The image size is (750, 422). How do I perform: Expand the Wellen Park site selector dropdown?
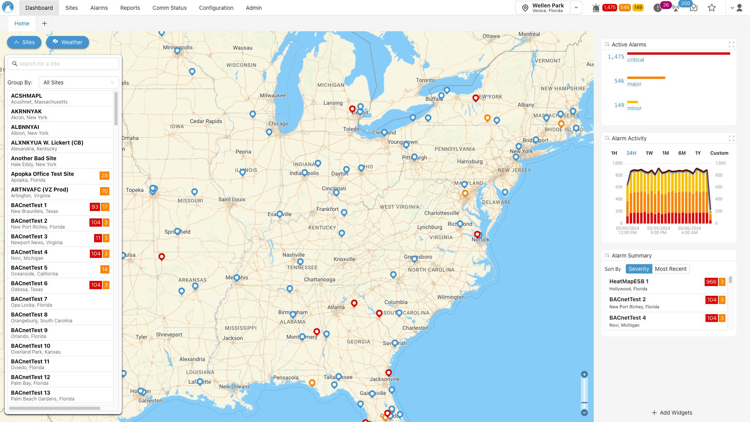(576, 8)
